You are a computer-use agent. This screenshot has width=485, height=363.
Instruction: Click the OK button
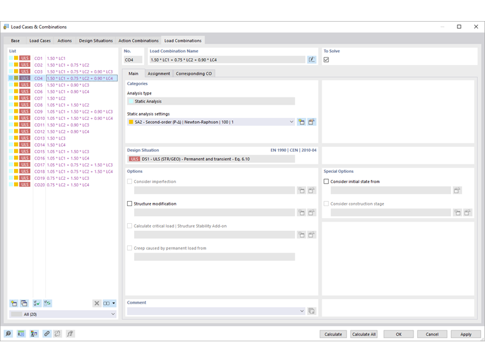point(398,334)
